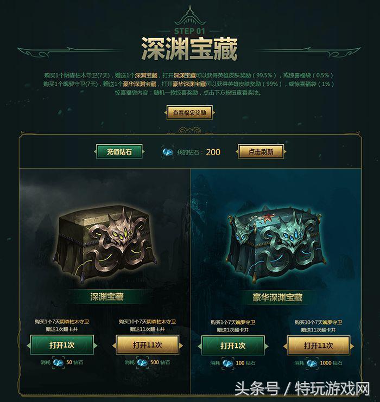The image size is (380, 402).
Task: Click the large 深渊宝藏 page title
Action: [189, 49]
